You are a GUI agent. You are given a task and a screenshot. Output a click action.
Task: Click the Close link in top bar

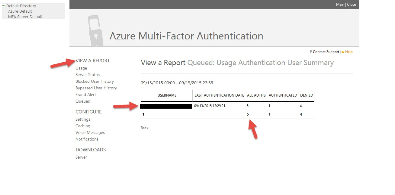[x=352, y=5]
